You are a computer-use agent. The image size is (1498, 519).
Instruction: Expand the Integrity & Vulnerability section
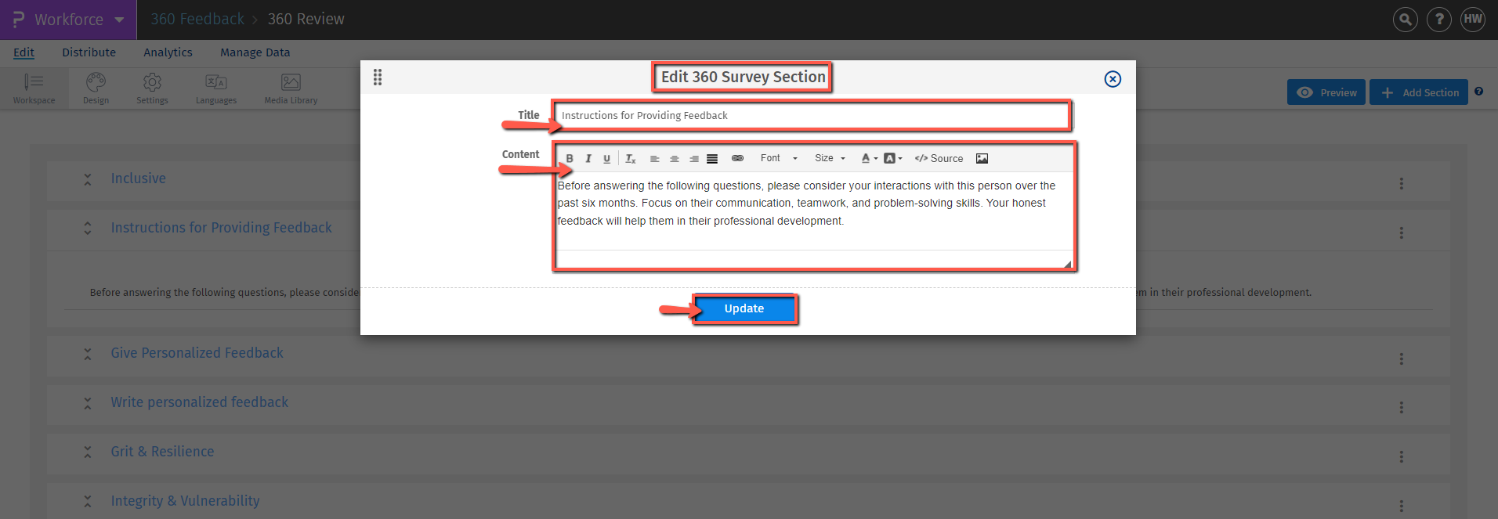click(x=88, y=502)
